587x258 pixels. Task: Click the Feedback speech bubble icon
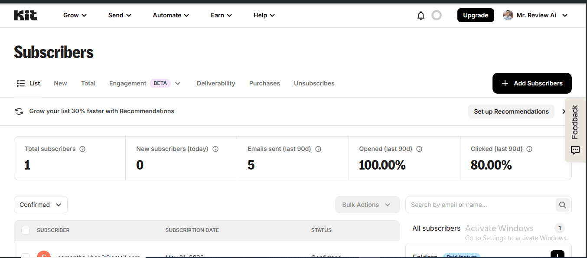click(x=575, y=150)
